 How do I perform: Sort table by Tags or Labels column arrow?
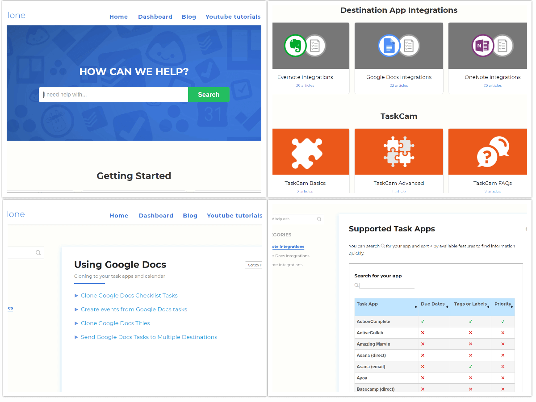coord(489,307)
